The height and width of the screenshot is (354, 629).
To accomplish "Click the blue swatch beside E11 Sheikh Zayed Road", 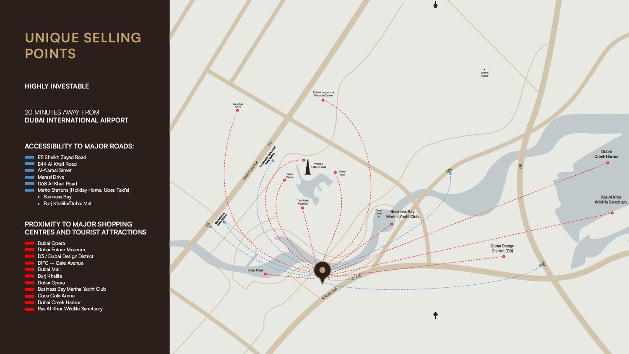I will point(29,157).
